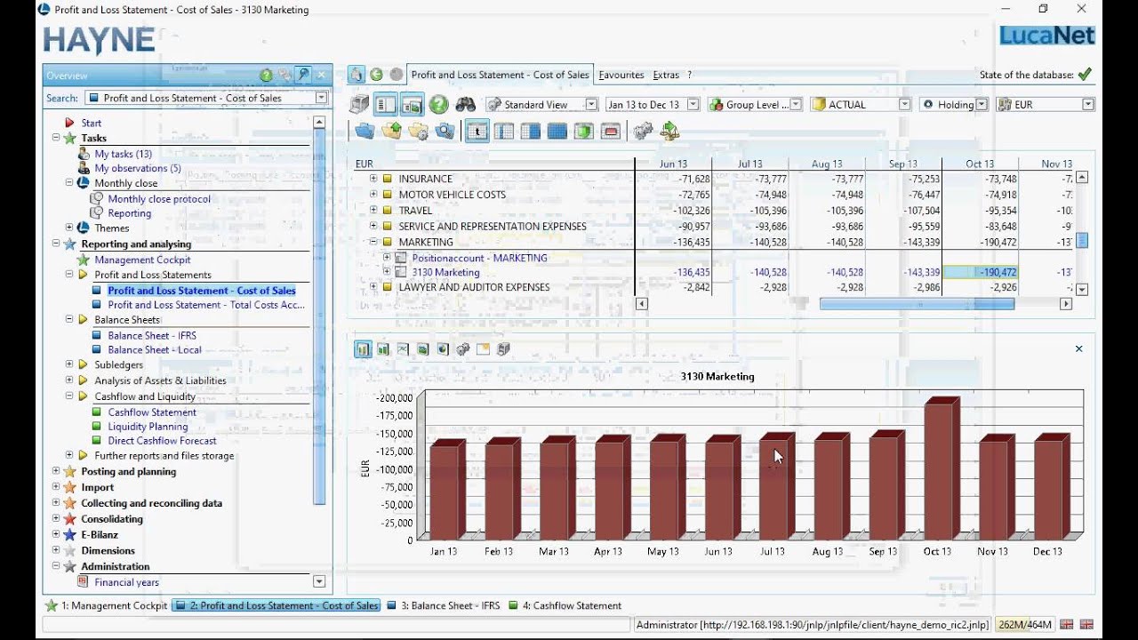Close the chart panel with X

coord(1079,348)
